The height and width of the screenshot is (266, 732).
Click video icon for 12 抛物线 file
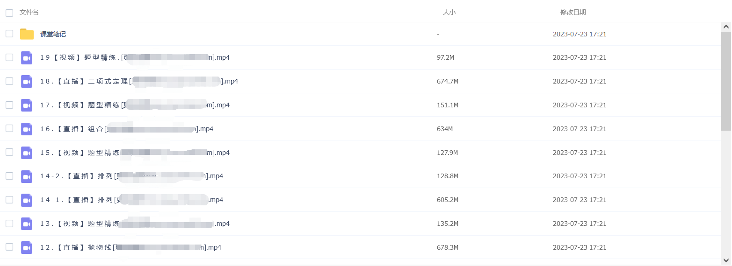27,248
